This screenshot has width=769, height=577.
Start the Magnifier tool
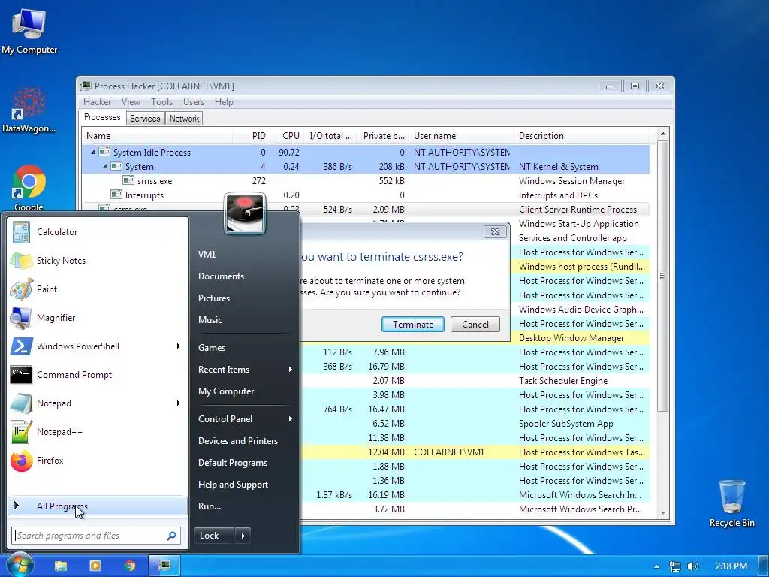(97, 318)
